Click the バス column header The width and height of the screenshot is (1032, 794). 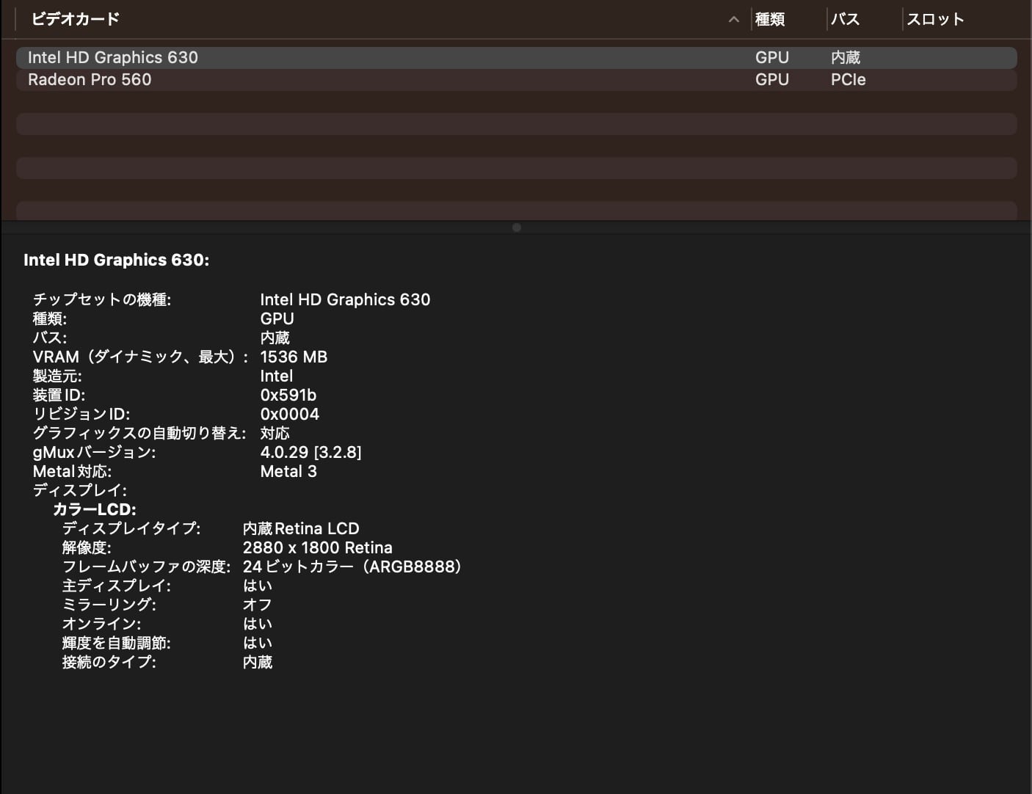(845, 19)
